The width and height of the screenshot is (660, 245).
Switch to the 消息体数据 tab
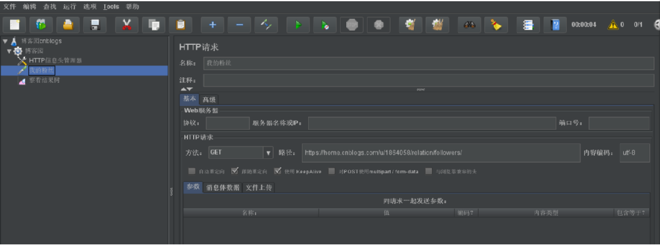[223, 188]
